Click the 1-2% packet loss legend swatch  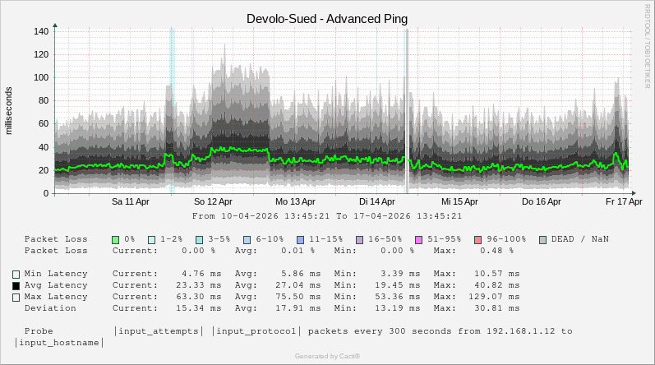point(151,239)
